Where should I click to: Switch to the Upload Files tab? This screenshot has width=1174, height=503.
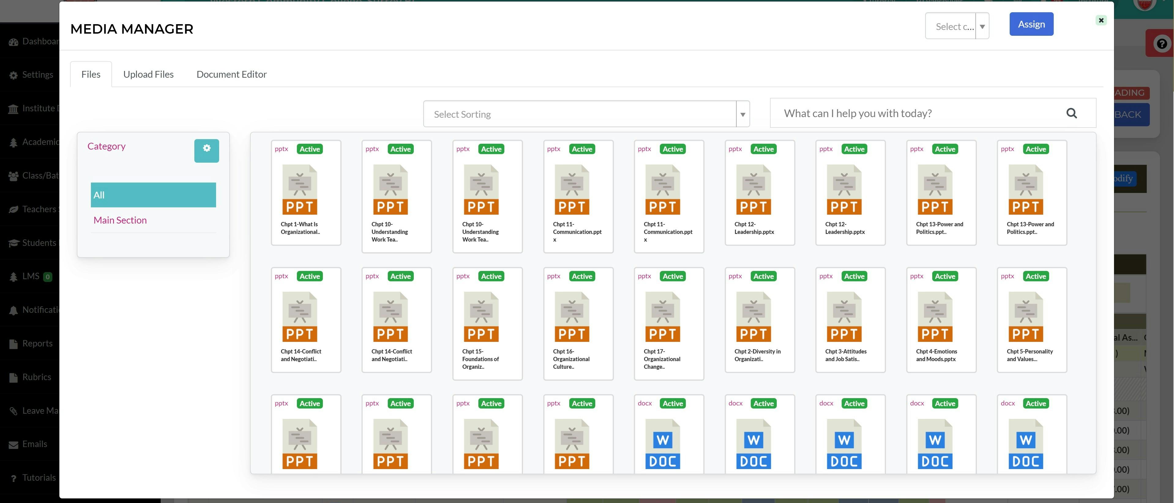click(148, 73)
